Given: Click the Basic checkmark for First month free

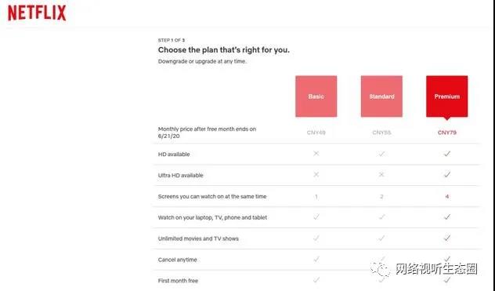Looking at the screenshot, I should [x=316, y=279].
